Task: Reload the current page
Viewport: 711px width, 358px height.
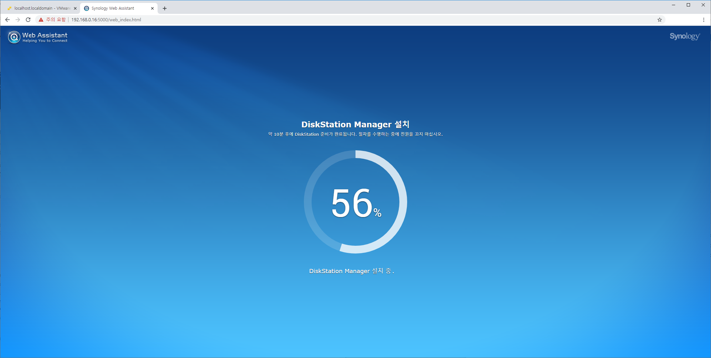Action: (28, 20)
